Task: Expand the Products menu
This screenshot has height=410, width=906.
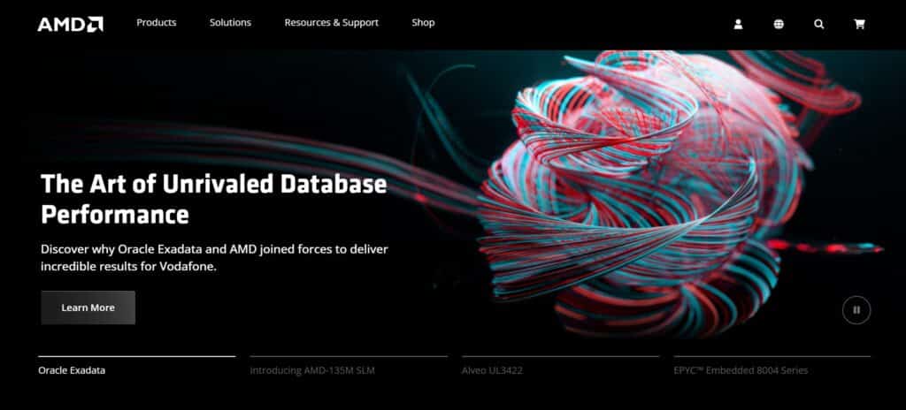Action: tap(156, 23)
